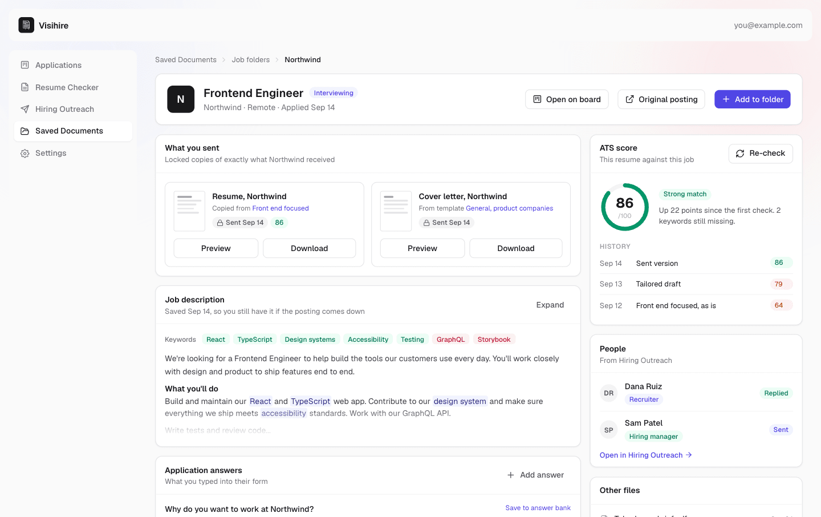
Task: Open the Front end focused source link
Action: click(281, 208)
